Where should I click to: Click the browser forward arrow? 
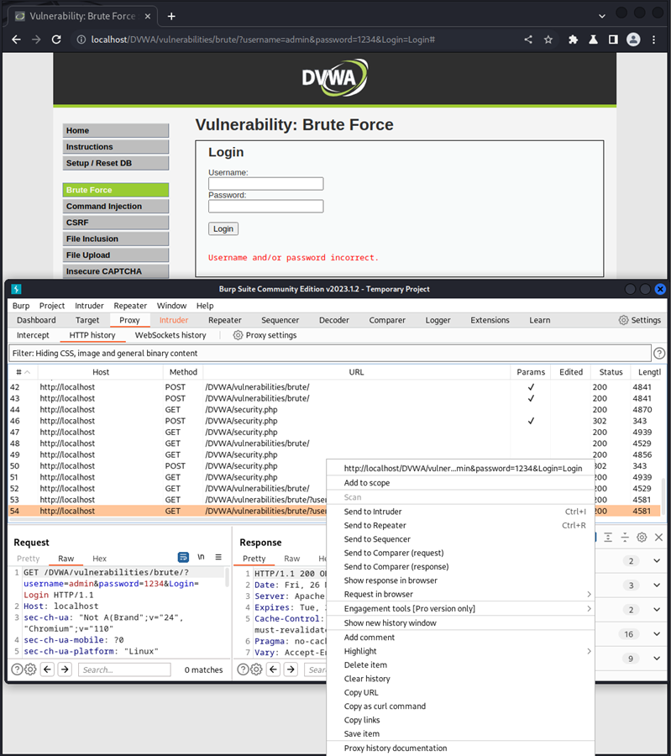pos(36,39)
